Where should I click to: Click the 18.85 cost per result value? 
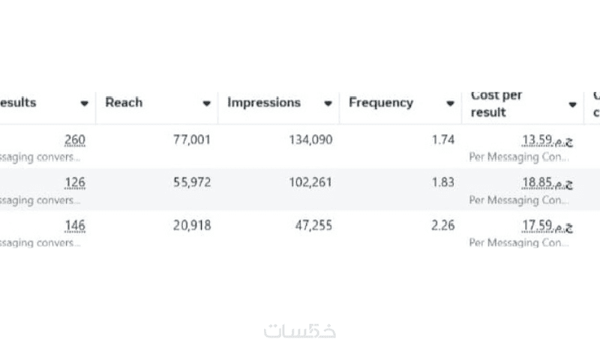click(x=547, y=183)
